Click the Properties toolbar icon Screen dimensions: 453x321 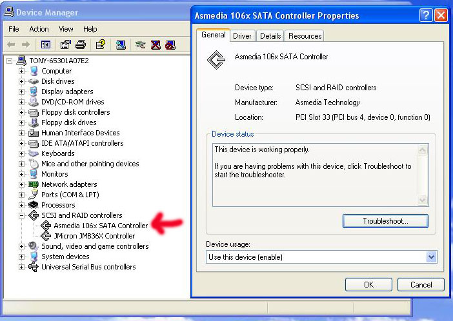[65, 44]
